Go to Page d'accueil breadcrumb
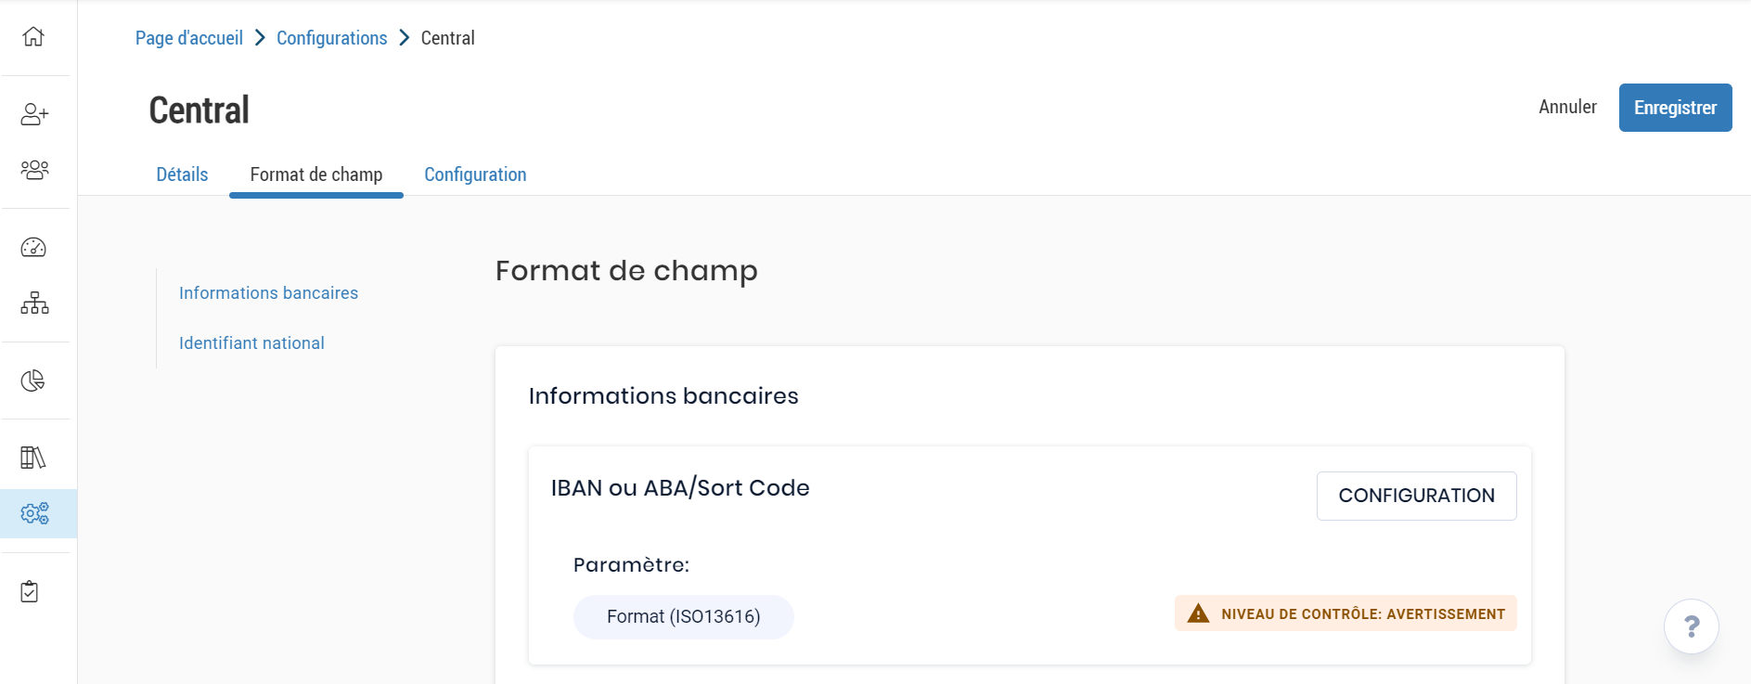This screenshot has height=684, width=1751. click(189, 38)
